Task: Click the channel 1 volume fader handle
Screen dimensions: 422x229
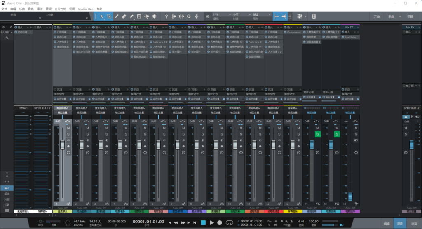Action: pos(62,144)
